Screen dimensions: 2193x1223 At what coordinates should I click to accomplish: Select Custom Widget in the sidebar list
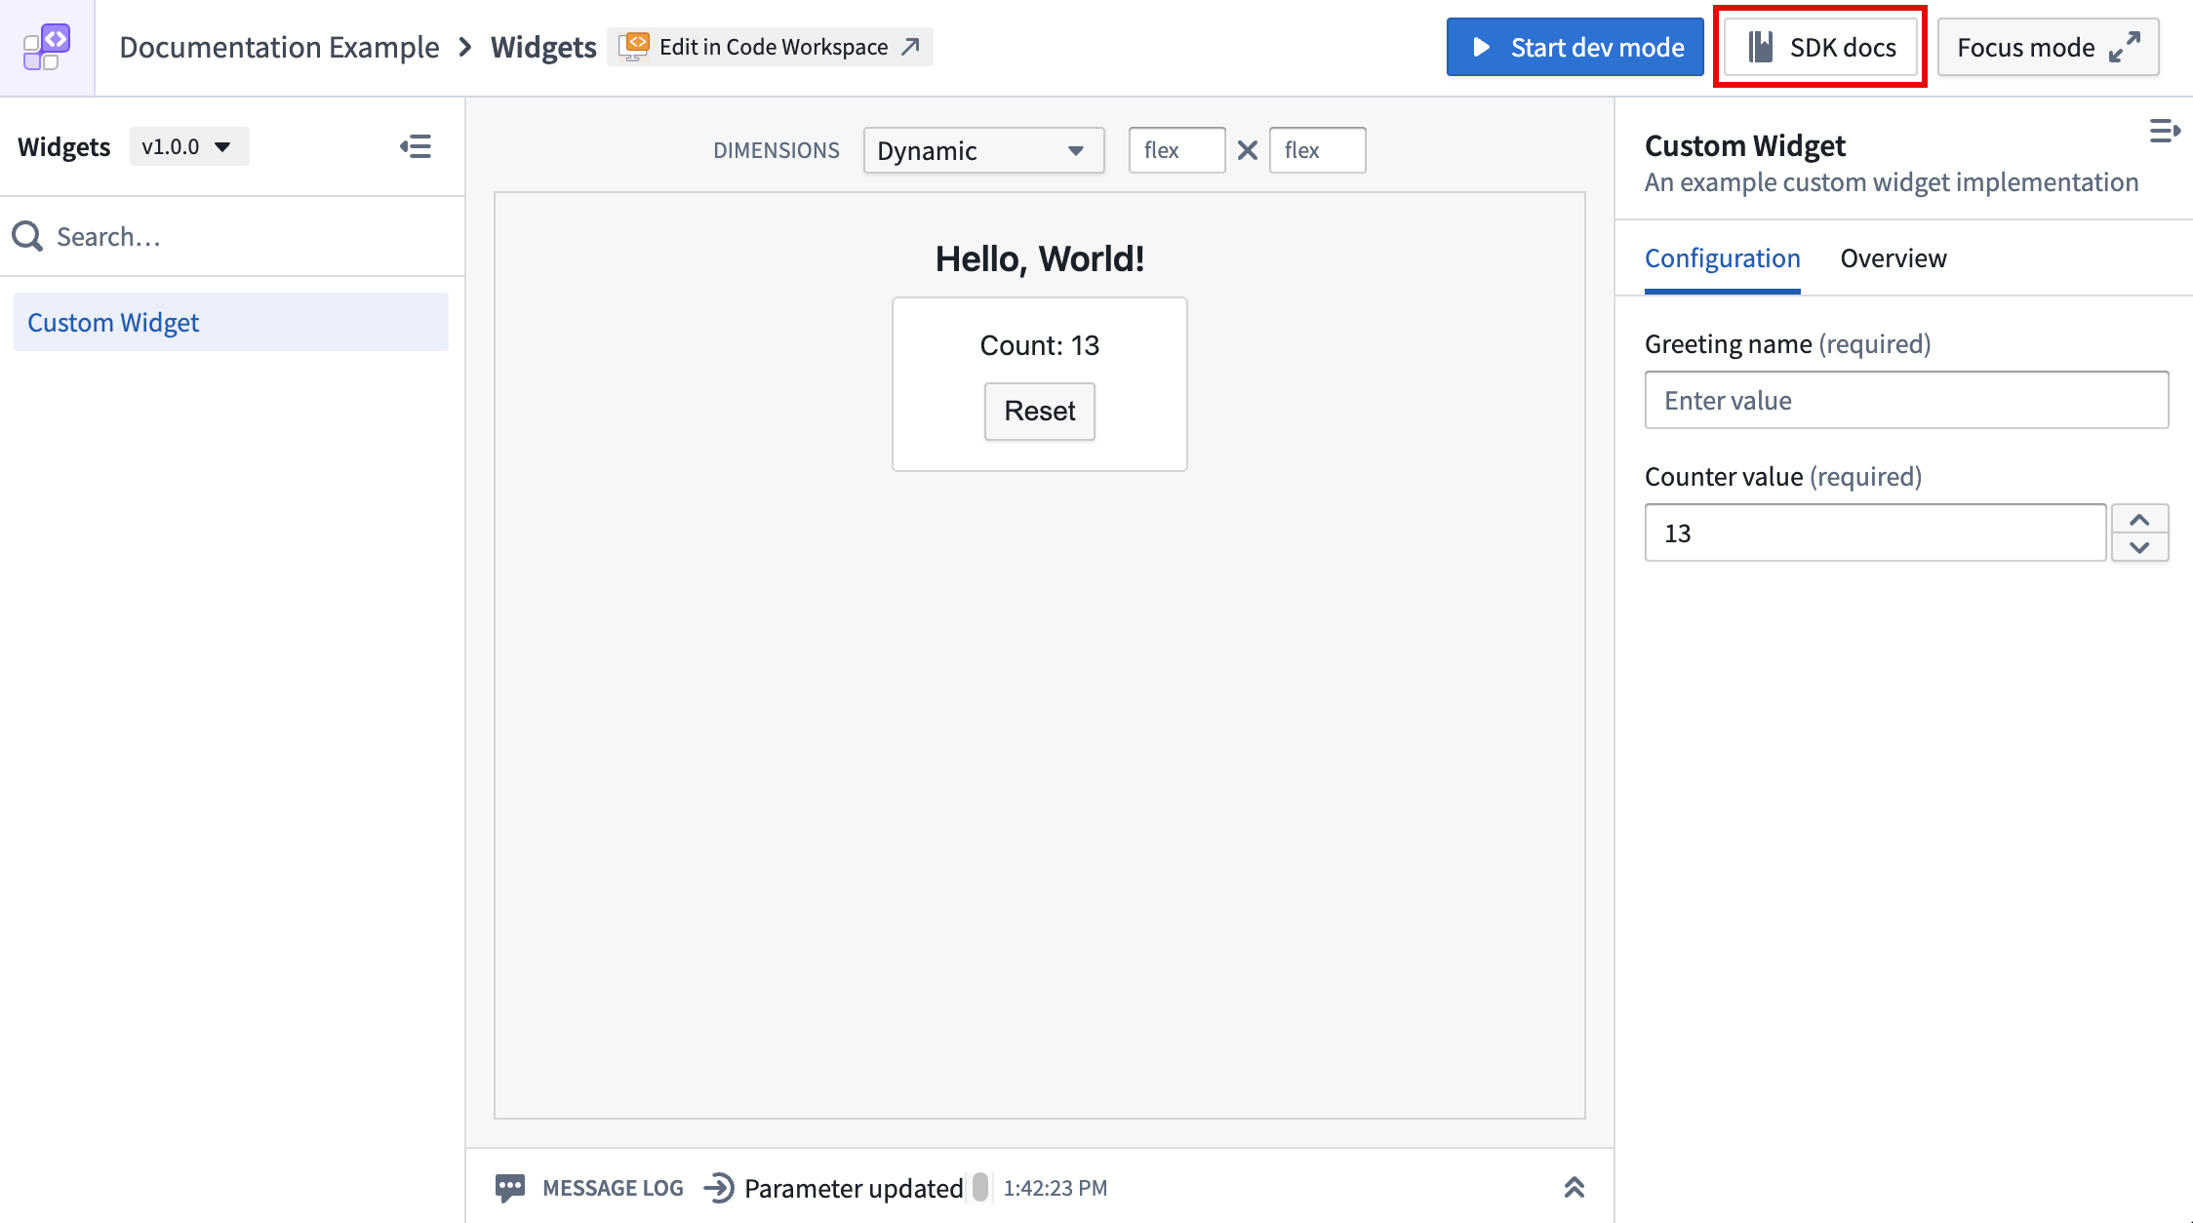click(230, 323)
